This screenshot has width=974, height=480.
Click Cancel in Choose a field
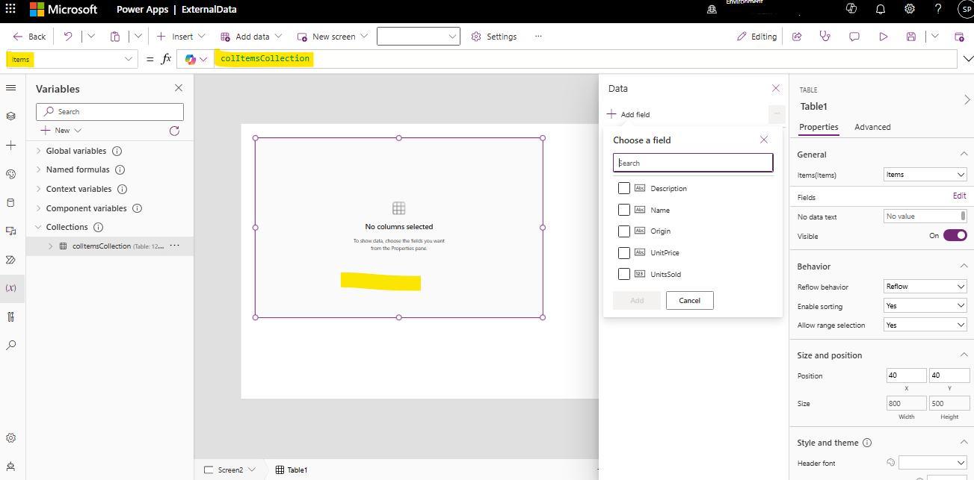[689, 300]
